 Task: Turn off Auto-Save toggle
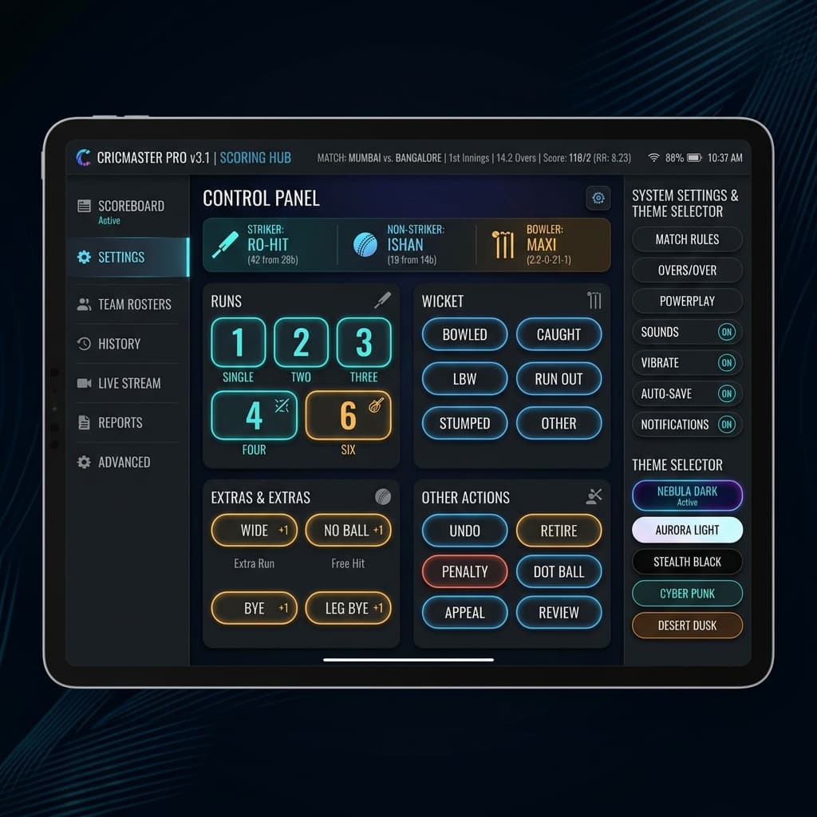726,393
